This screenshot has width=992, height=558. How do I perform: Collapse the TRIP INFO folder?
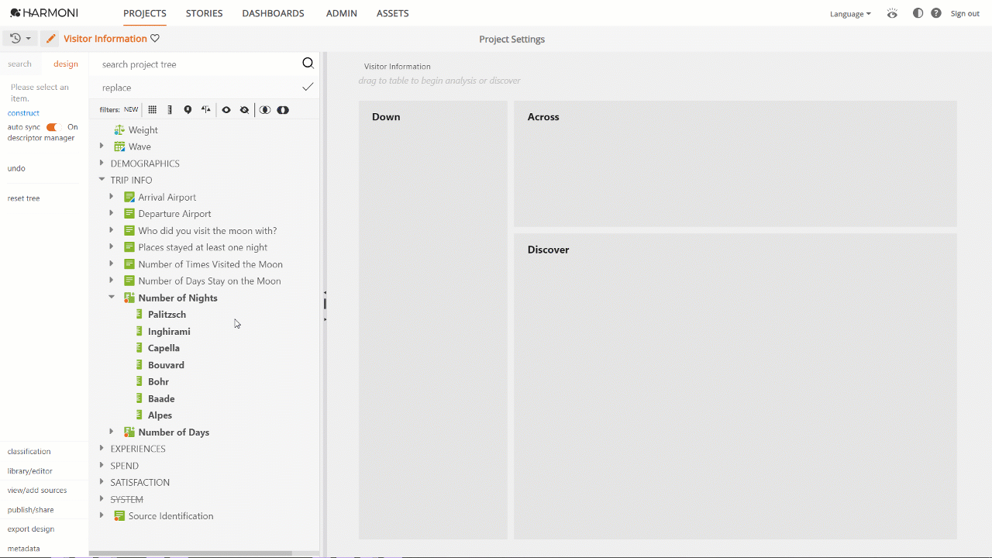[x=102, y=180]
